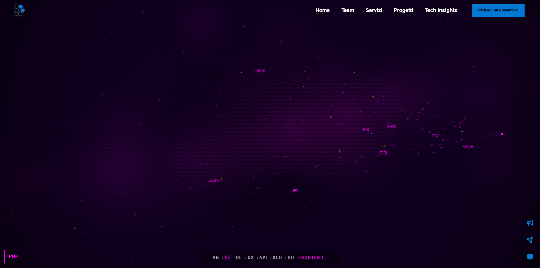This screenshot has height=268, width=540.
Task: Select the PW star node
Action: pos(391,126)
